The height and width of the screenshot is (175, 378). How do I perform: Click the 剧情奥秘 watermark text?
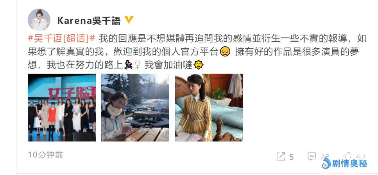tap(349, 164)
